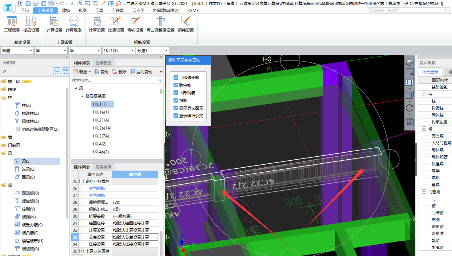The image size is (452, 256).
Task: Click the 层间复制 inter-floor copy button
Action: (x=141, y=72)
